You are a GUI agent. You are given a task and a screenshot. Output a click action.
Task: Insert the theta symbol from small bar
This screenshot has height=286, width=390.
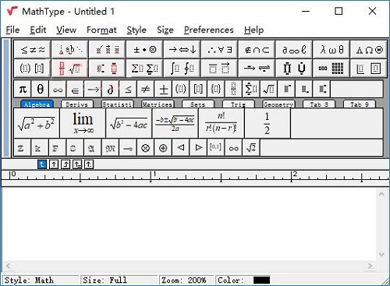40,89
